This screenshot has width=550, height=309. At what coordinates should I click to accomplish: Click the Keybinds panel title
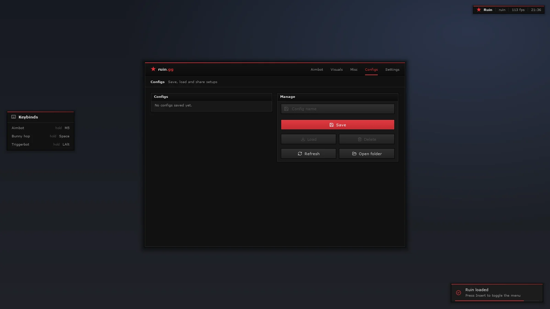tap(28, 117)
